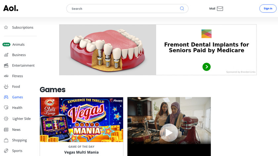Select Games in the sidebar
Screen dimensions: 278x156
18,97
